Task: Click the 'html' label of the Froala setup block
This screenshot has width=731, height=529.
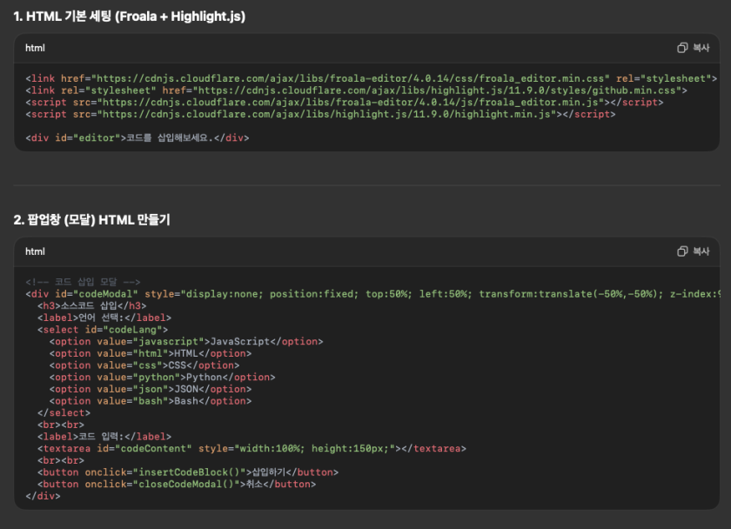Action: click(35, 48)
